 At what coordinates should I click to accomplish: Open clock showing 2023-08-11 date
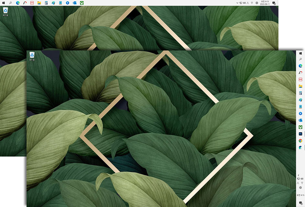click(265, 3)
